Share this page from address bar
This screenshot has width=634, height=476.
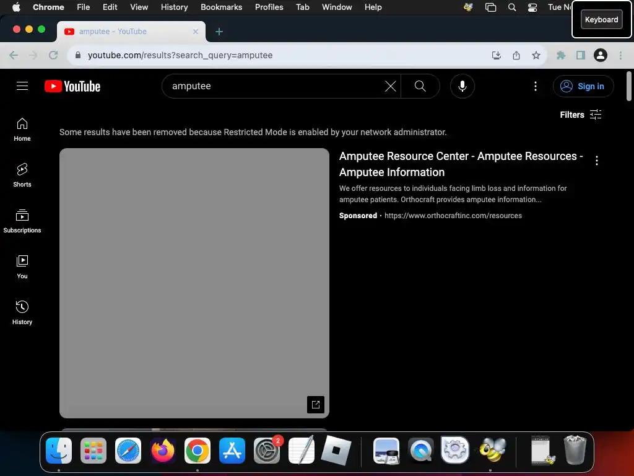(516, 55)
